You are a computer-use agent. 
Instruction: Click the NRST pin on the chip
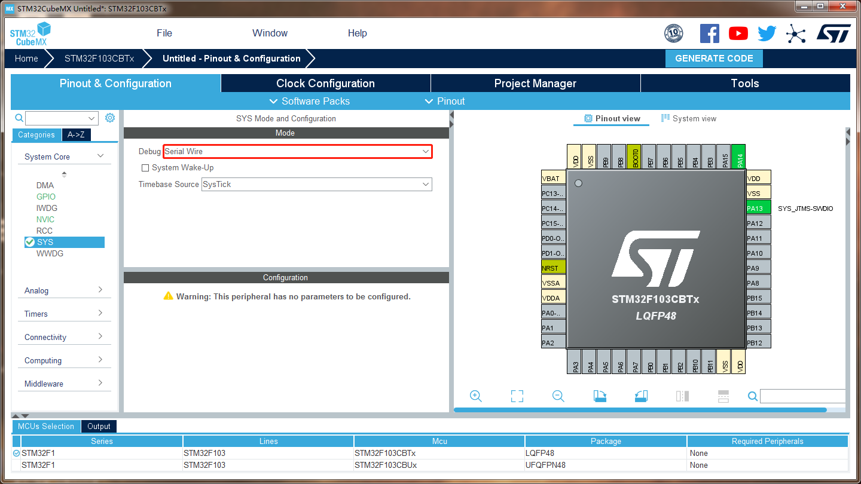coord(554,268)
